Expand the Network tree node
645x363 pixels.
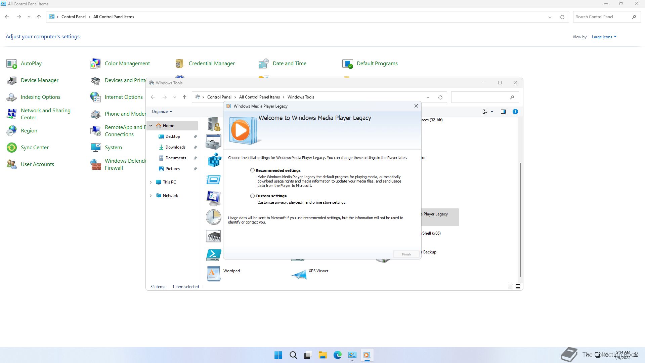pyautogui.click(x=150, y=196)
